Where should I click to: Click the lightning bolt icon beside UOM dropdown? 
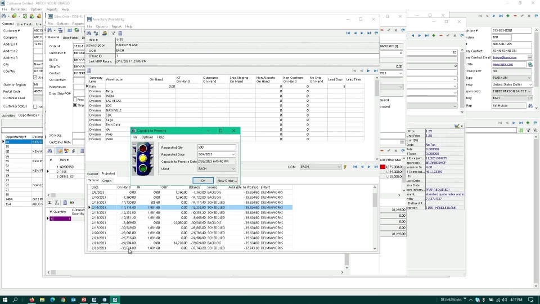345,167
